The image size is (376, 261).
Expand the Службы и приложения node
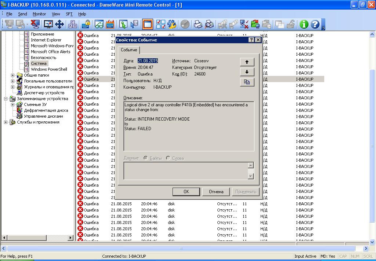point(6,122)
